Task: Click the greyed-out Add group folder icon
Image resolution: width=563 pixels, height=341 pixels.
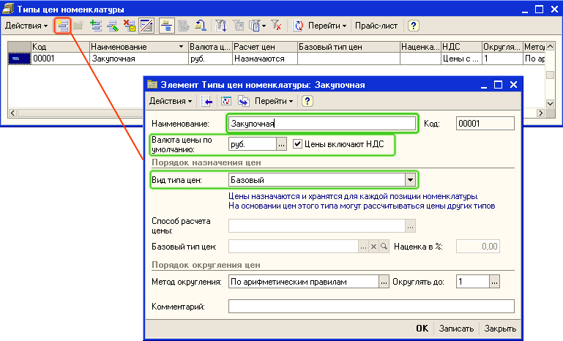Action: point(78,26)
